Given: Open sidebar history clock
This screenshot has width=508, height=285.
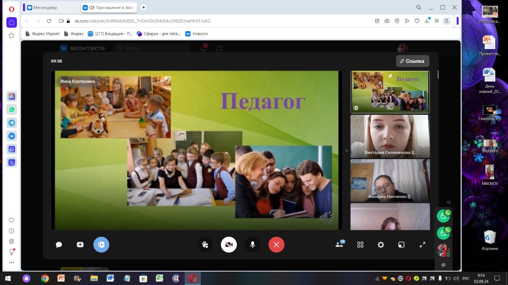Looking at the screenshot, I should point(12,231).
